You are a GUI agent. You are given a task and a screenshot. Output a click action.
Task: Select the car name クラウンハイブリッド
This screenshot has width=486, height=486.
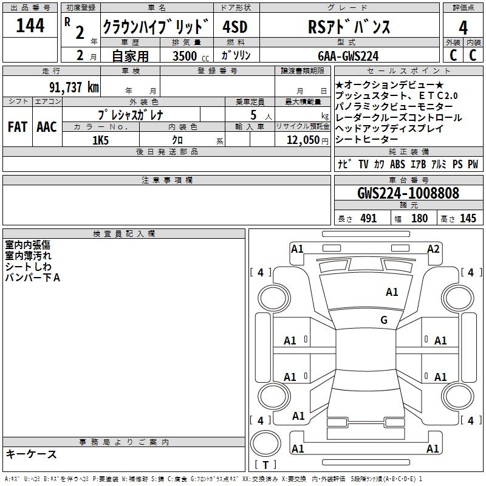coord(156,27)
